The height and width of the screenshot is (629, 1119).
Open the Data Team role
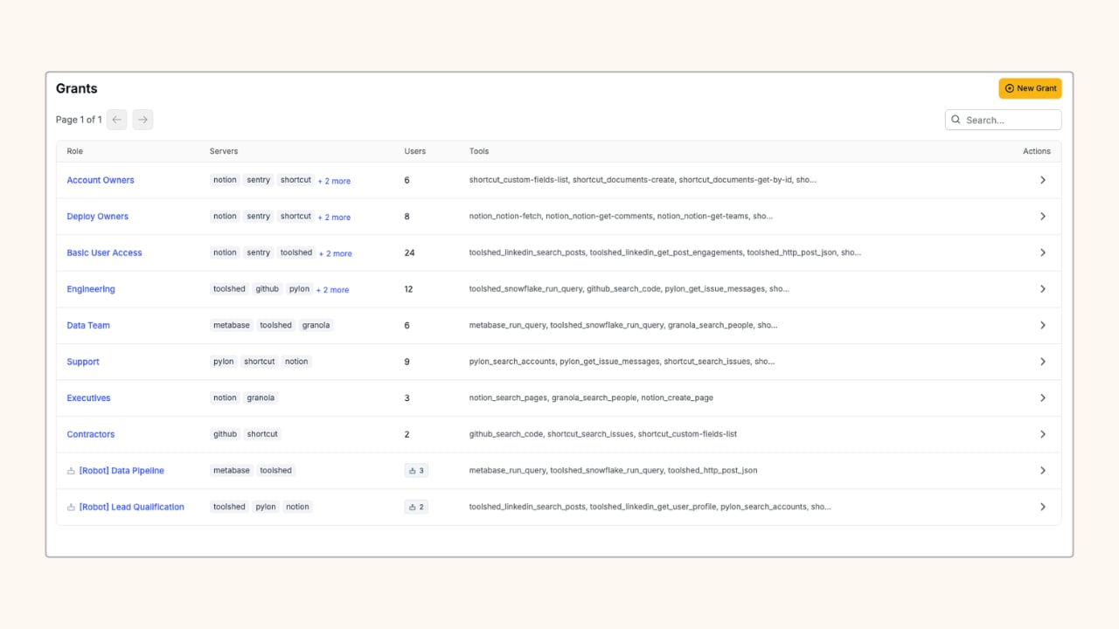point(88,325)
